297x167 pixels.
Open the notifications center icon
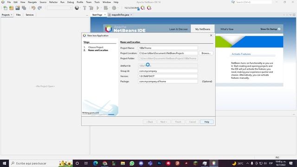[x=291, y=163]
